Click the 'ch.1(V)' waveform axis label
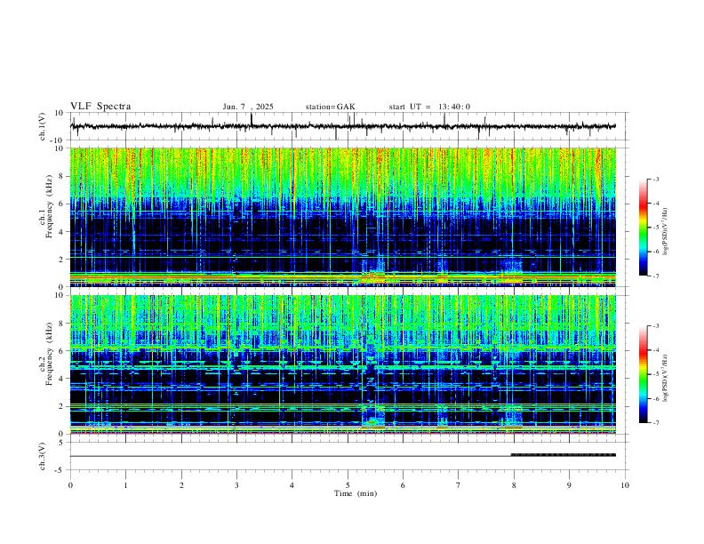The width and height of the screenshot is (704, 544). (43, 126)
